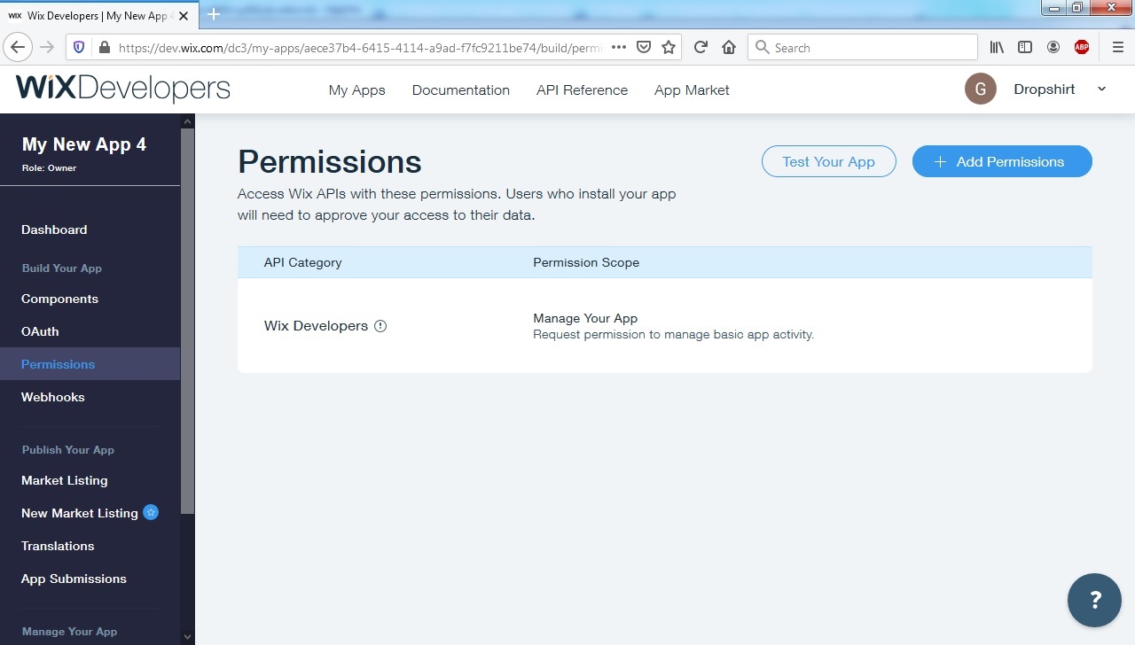Image resolution: width=1135 pixels, height=645 pixels.
Task: Click the sidebar scroll down arrow
Action: (187, 636)
